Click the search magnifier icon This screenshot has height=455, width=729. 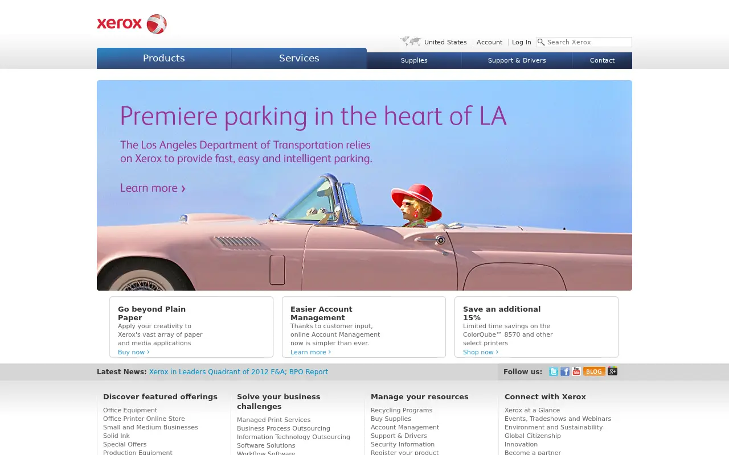(541, 42)
